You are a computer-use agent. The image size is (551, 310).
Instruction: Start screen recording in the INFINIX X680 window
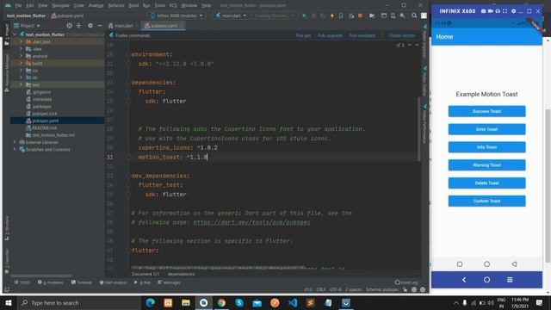(x=490, y=11)
